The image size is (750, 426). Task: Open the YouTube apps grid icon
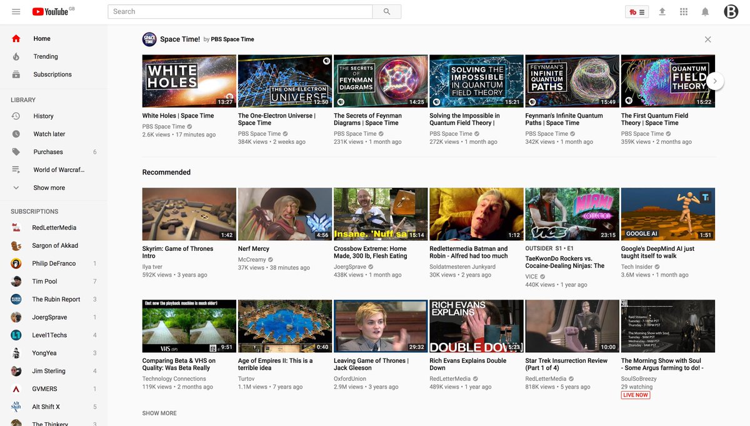(684, 12)
